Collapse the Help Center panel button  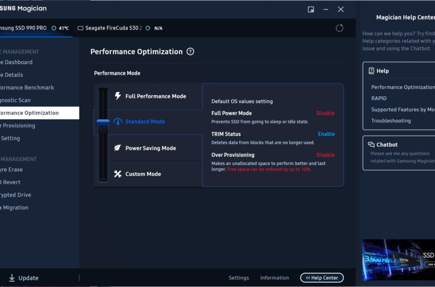pos(322,278)
